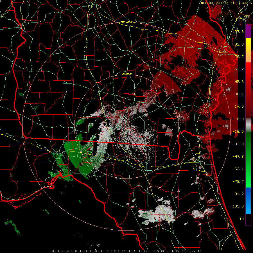Click the -16.5 velocity scale value
Screen dimensions: 253x253
pyautogui.click(x=238, y=132)
